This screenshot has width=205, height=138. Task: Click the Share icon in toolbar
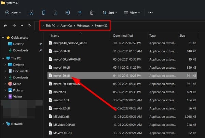80,13
